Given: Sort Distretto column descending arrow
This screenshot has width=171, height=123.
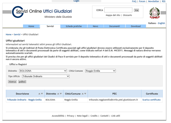Looking at the screenshot, I should click(x=61, y=94).
